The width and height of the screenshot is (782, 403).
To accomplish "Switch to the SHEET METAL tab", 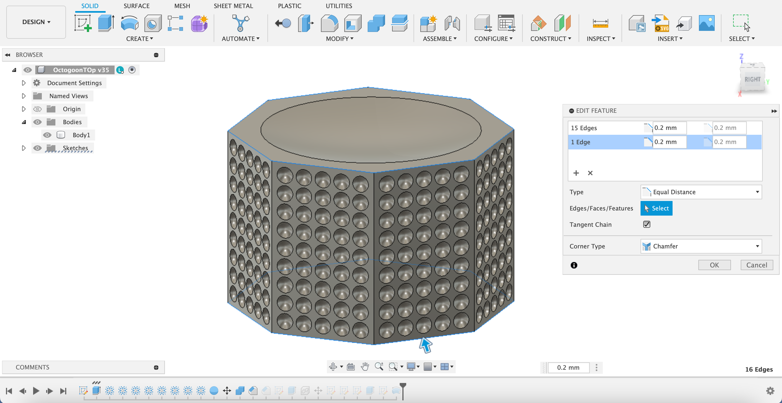I will [233, 6].
